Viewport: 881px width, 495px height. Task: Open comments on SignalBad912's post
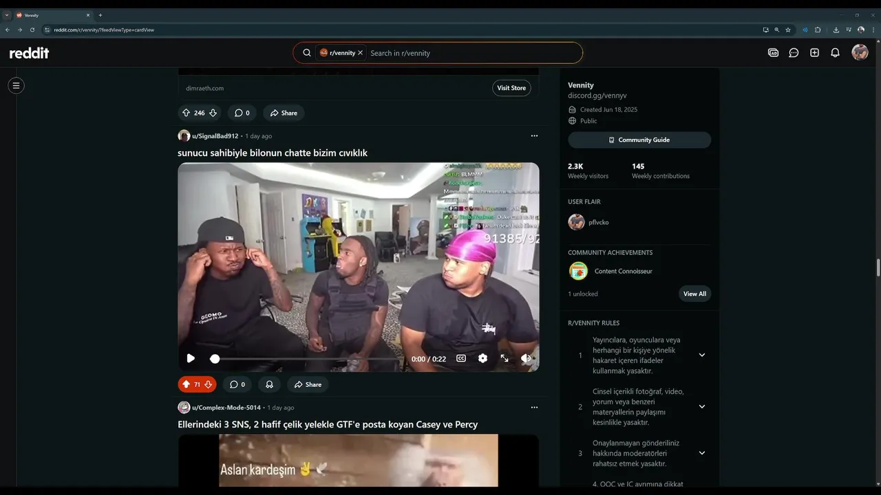click(237, 384)
